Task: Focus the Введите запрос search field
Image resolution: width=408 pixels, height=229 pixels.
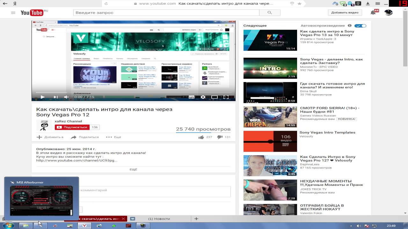Action: click(166, 13)
